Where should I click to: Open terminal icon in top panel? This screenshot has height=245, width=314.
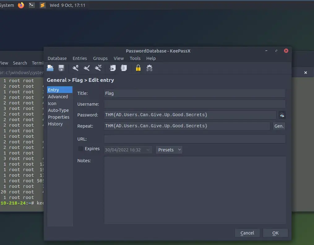coord(32,5)
